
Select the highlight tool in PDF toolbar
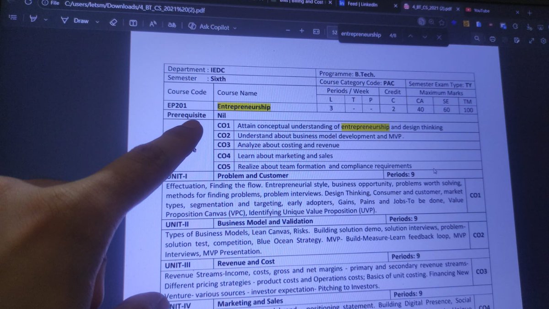33,19
